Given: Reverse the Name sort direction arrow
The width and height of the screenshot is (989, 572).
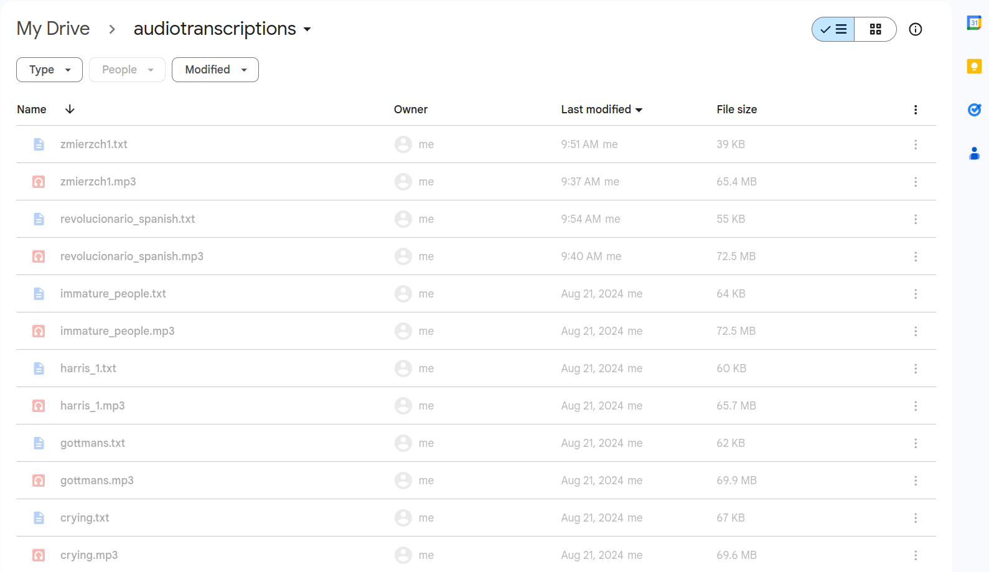Looking at the screenshot, I should (x=70, y=109).
